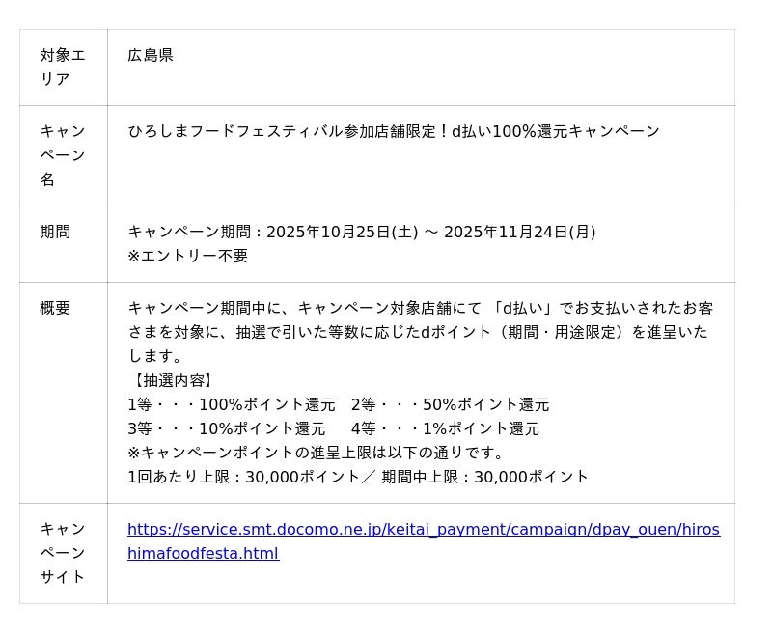Viewport: 772px width, 633px height.
Task: Click the ※キャンペーンポイントの進呈上限 note line
Action: tap(317, 453)
